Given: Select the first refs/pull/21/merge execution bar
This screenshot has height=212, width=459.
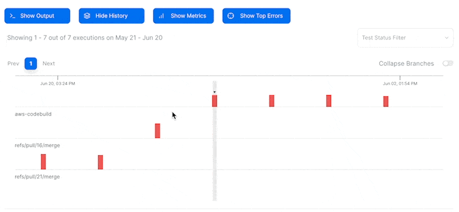Looking at the screenshot, I should pos(44,162).
